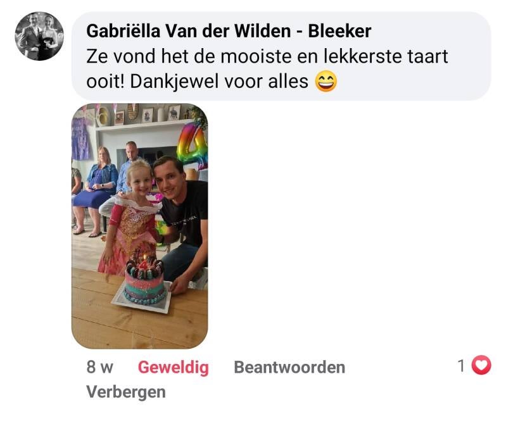This screenshot has height=431, width=506.
Task: Click the girl in the pink princess dress
Action: point(129,220)
